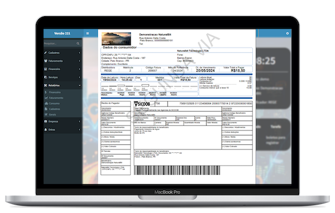Open the Serviços menu

pos(63,77)
